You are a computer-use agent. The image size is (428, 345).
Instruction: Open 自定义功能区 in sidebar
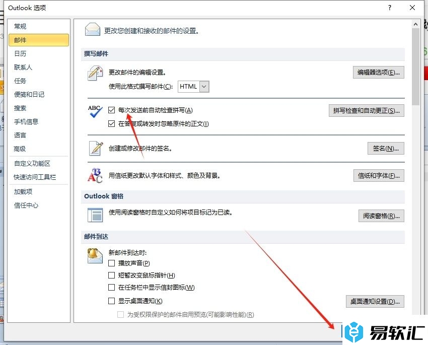pos(38,164)
